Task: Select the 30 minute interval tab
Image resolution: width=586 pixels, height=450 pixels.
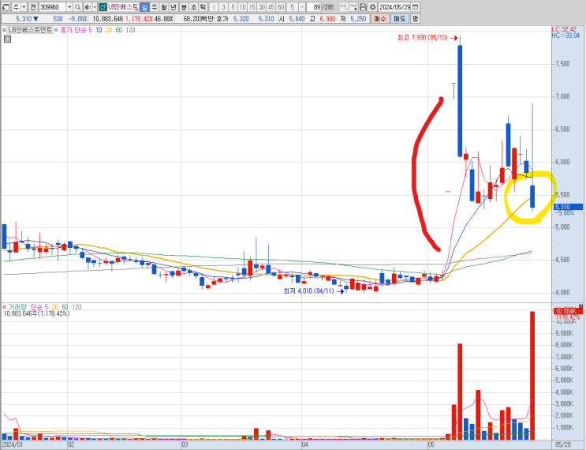Action: [x=262, y=7]
